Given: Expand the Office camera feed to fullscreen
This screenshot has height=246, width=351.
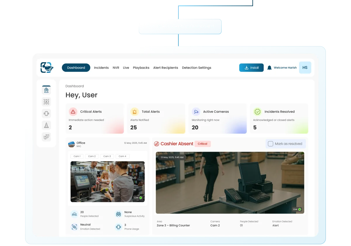Looking at the screenshot, I should click(141, 165).
